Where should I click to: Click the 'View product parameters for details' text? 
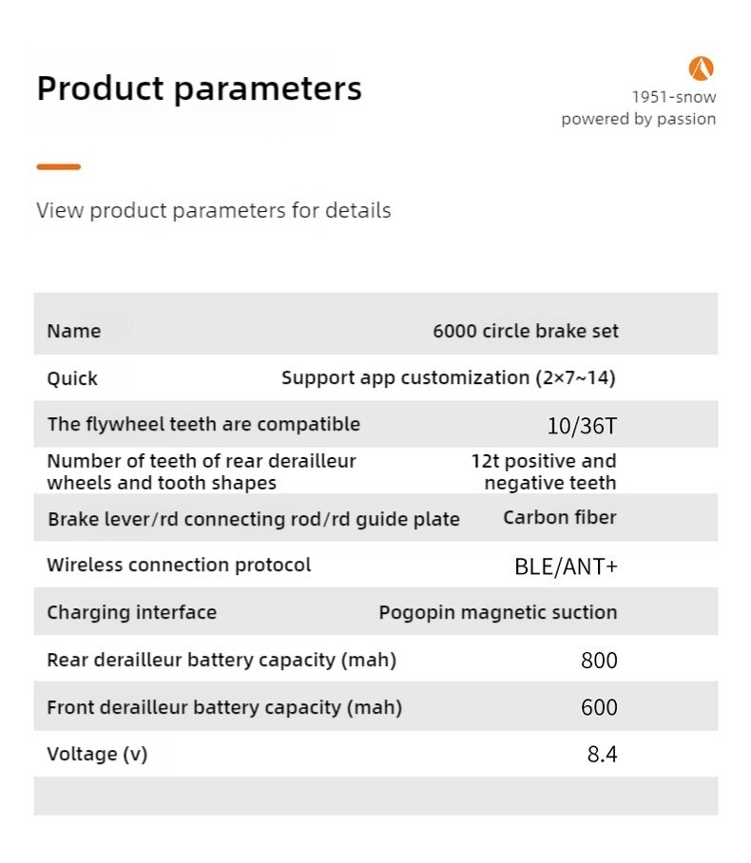(213, 210)
